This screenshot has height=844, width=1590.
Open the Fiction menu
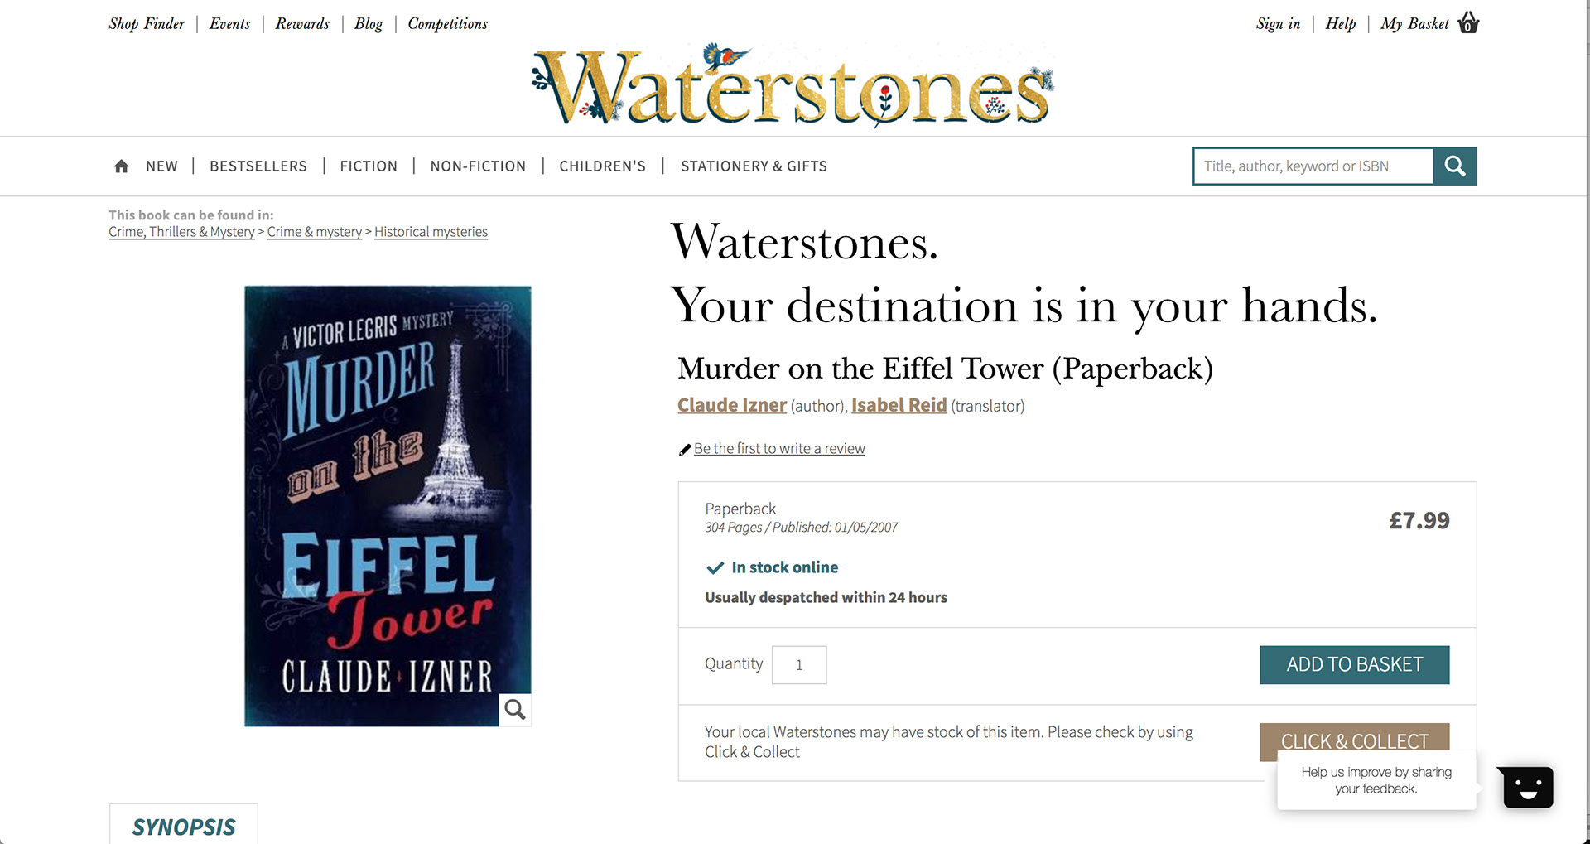369,166
